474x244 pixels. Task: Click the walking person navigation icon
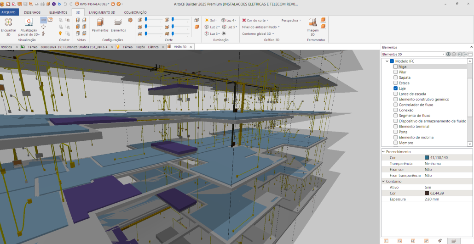[43, 33]
